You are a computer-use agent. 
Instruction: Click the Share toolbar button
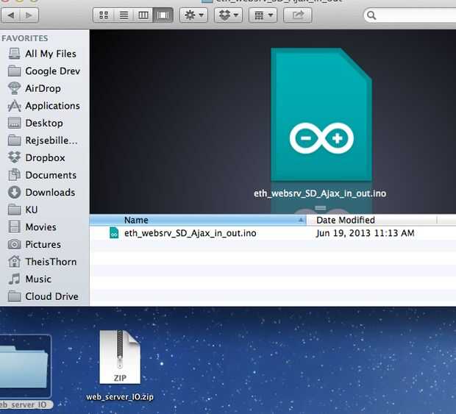coord(298,15)
